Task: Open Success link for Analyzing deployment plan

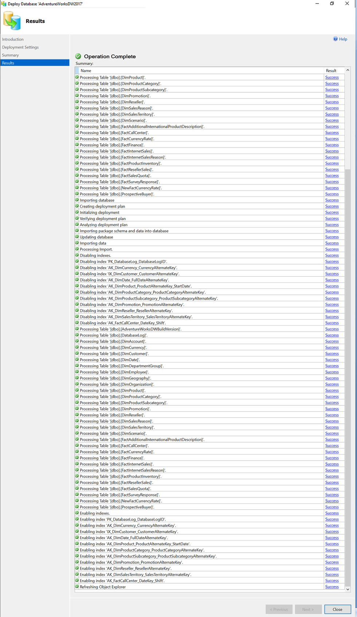Action: 332,225
